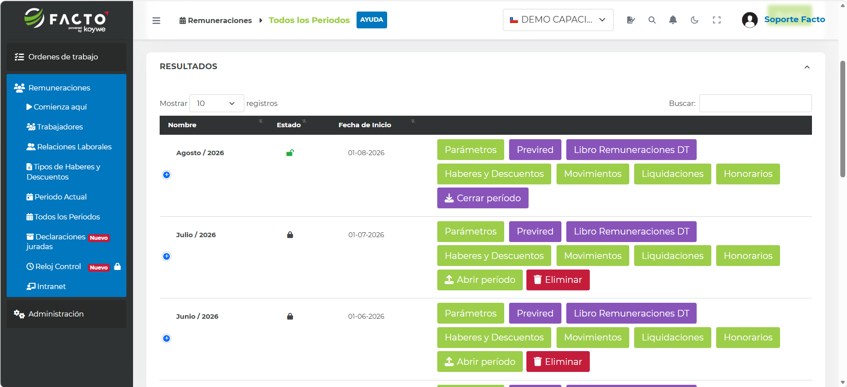Open Ordenes de trabajo menu
The image size is (847, 387).
click(x=67, y=57)
